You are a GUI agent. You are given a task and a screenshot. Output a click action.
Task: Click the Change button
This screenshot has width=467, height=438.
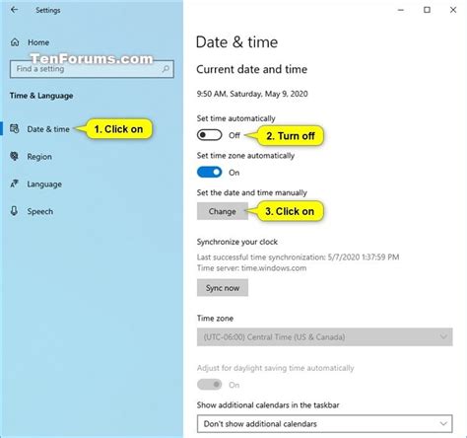[223, 211]
